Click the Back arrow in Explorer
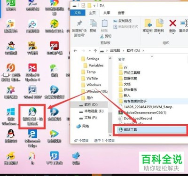The height and width of the screenshot is (176, 188). pos(75,51)
